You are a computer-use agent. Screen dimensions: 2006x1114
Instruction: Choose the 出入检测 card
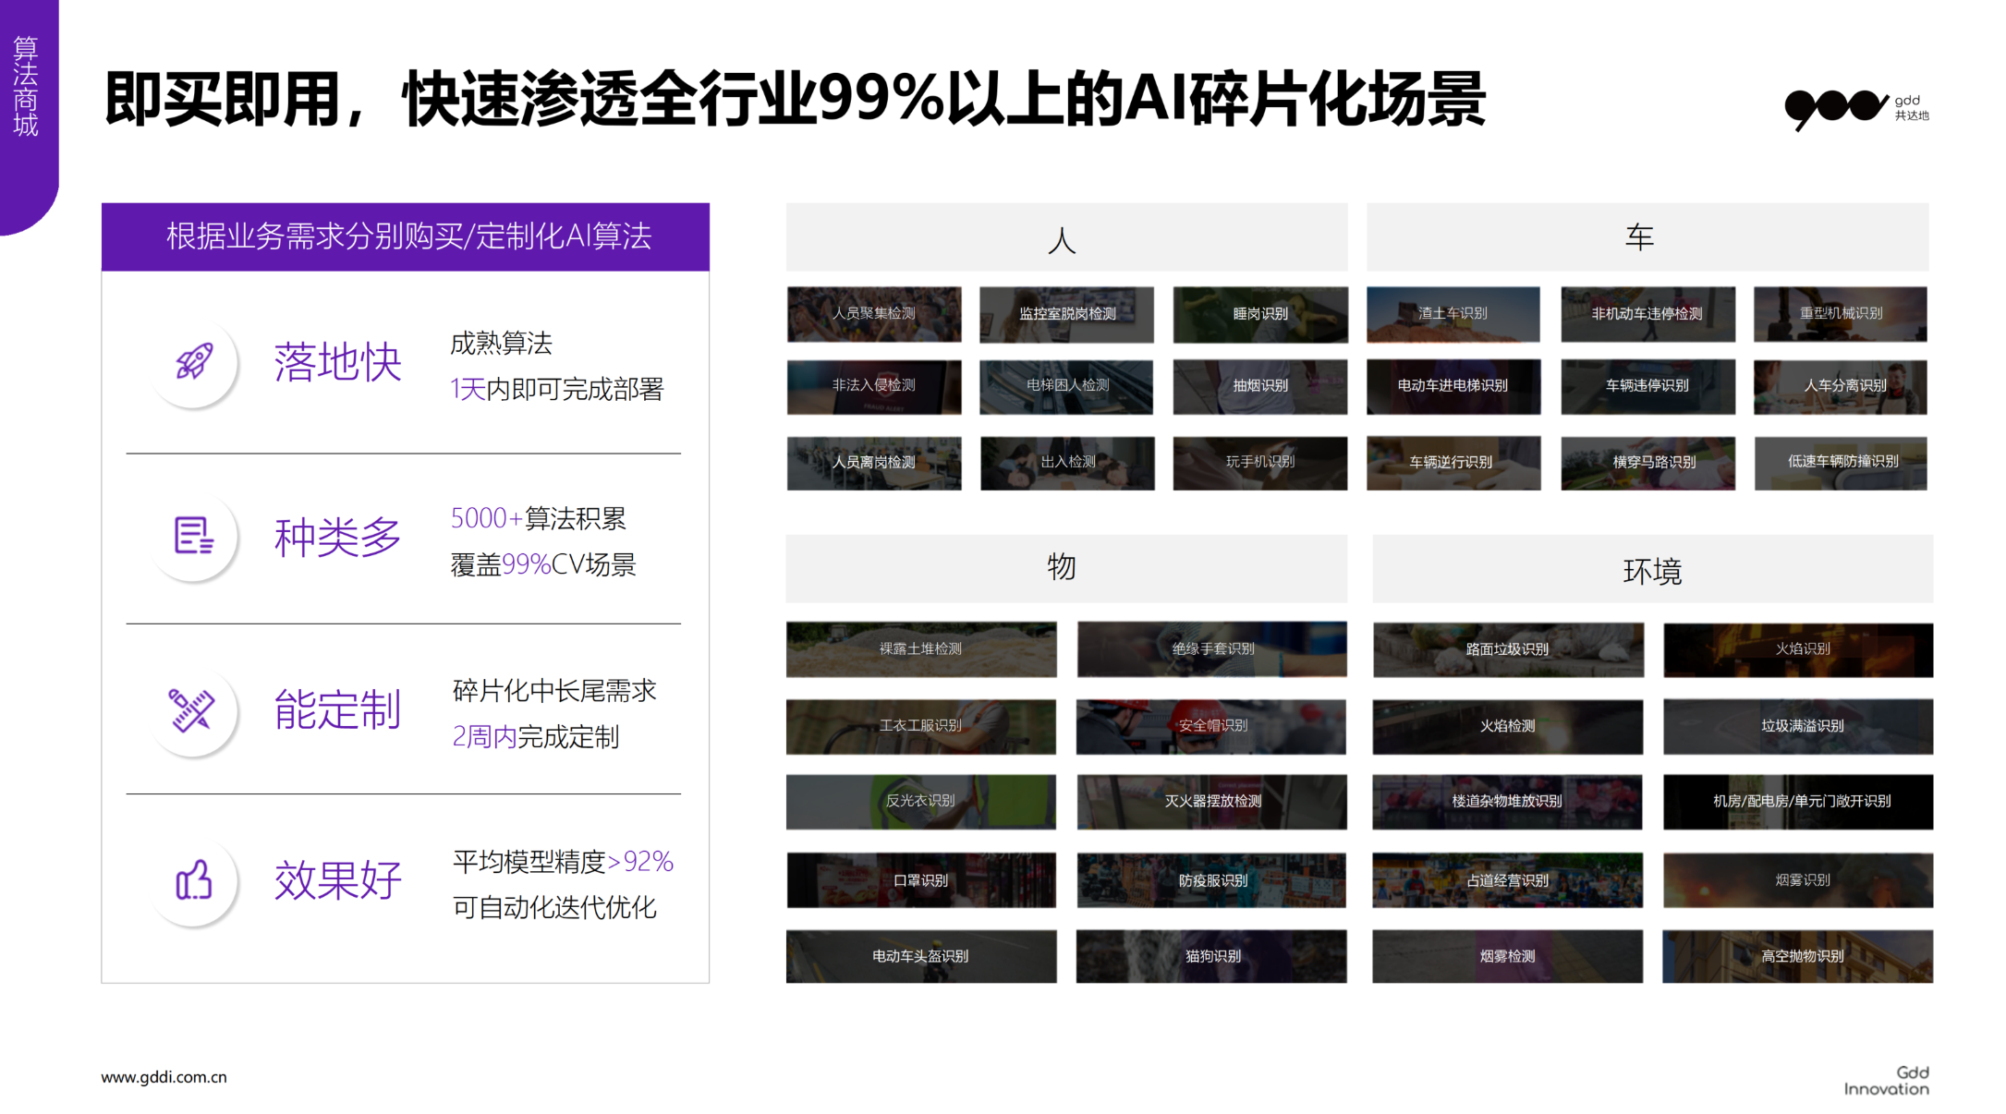coord(1067,463)
